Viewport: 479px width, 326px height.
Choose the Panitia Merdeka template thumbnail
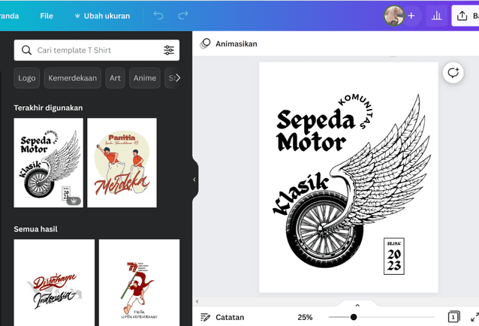[x=122, y=163]
